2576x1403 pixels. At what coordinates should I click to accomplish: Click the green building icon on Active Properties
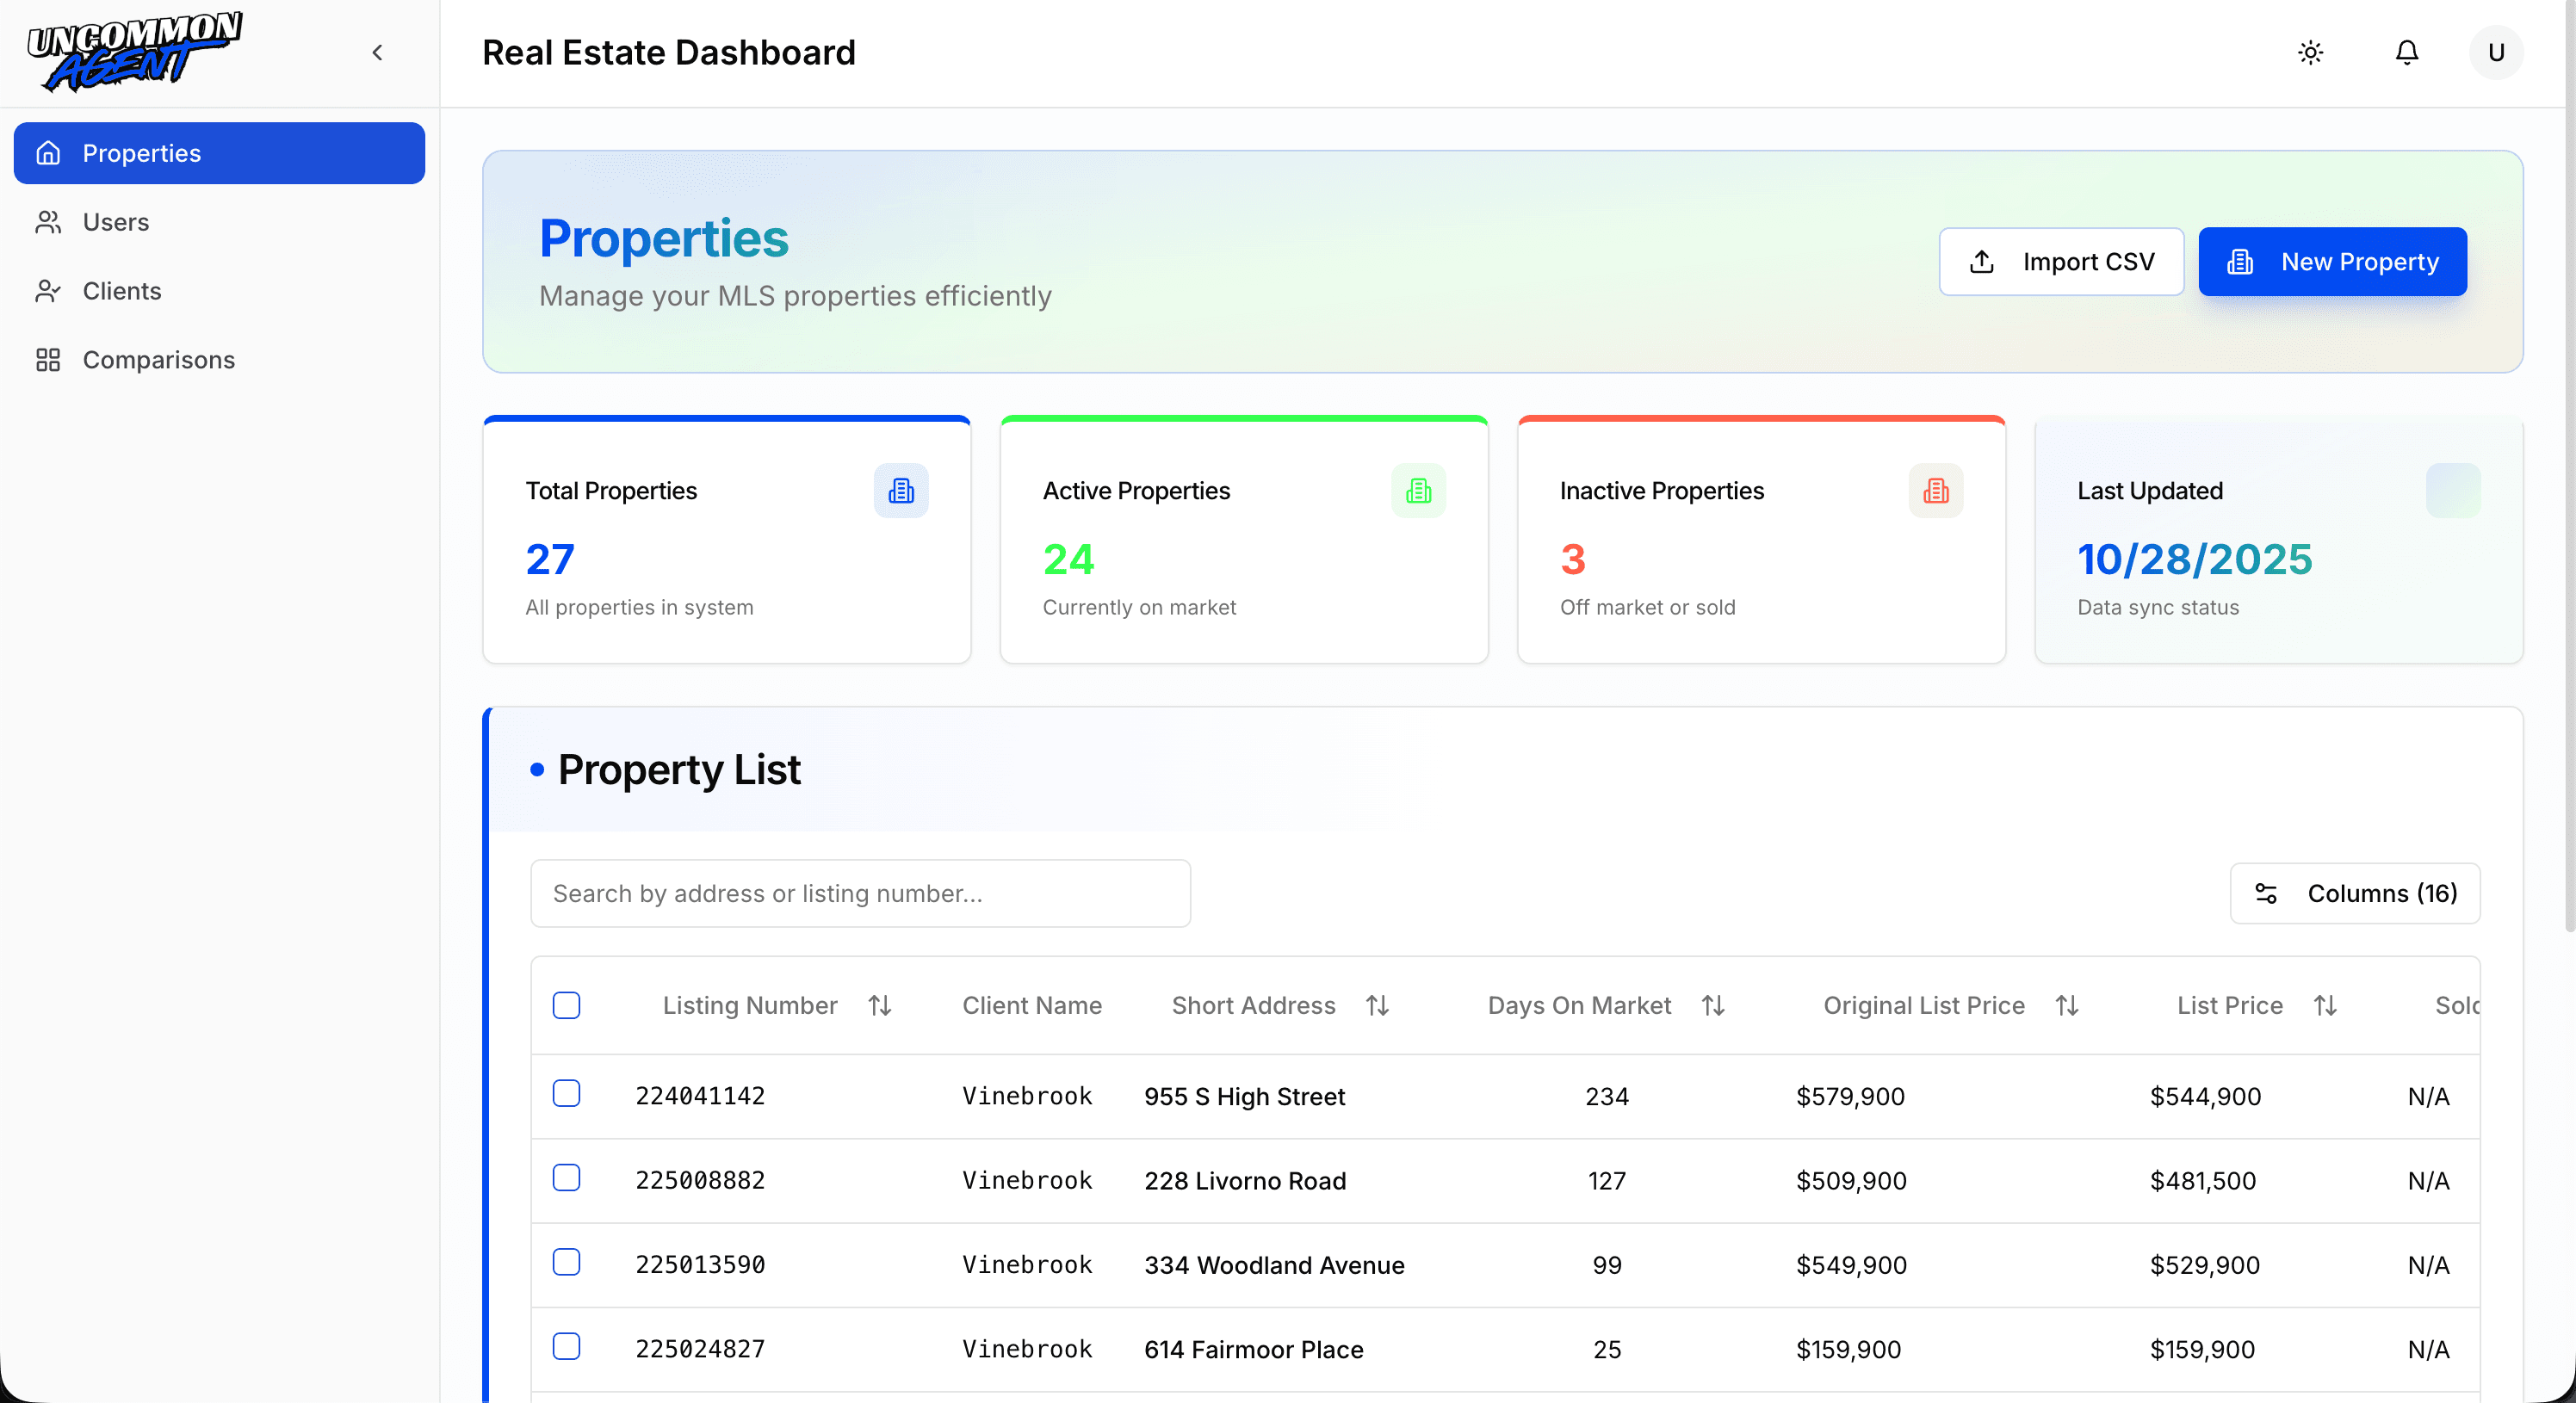tap(1418, 490)
